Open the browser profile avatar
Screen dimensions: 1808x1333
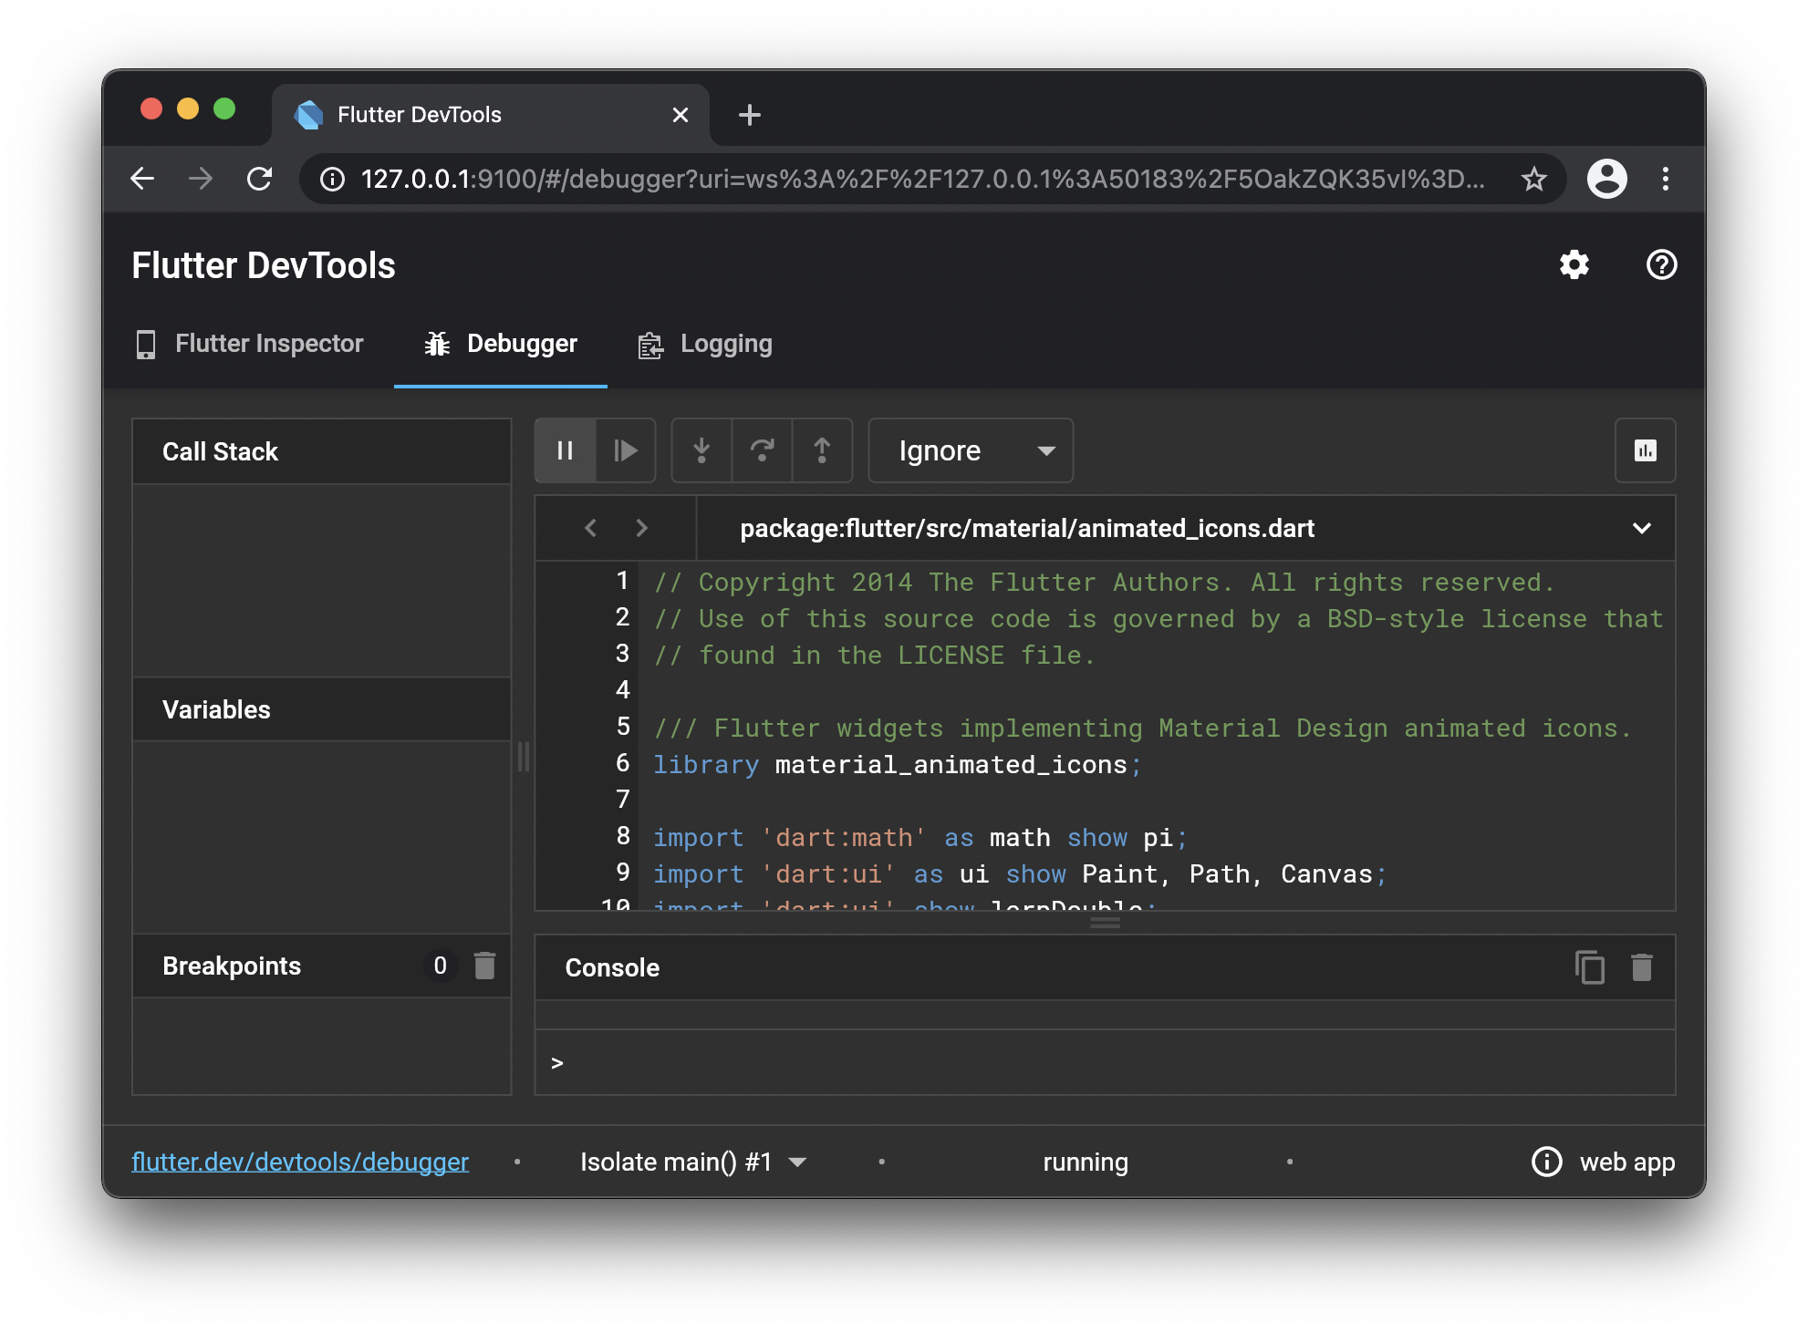coord(1606,179)
